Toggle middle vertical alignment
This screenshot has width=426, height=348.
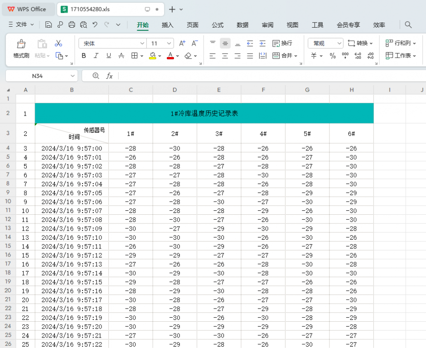pyautogui.click(x=225, y=43)
